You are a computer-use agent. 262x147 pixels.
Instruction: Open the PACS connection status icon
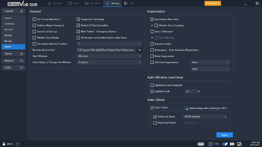click(225, 144)
